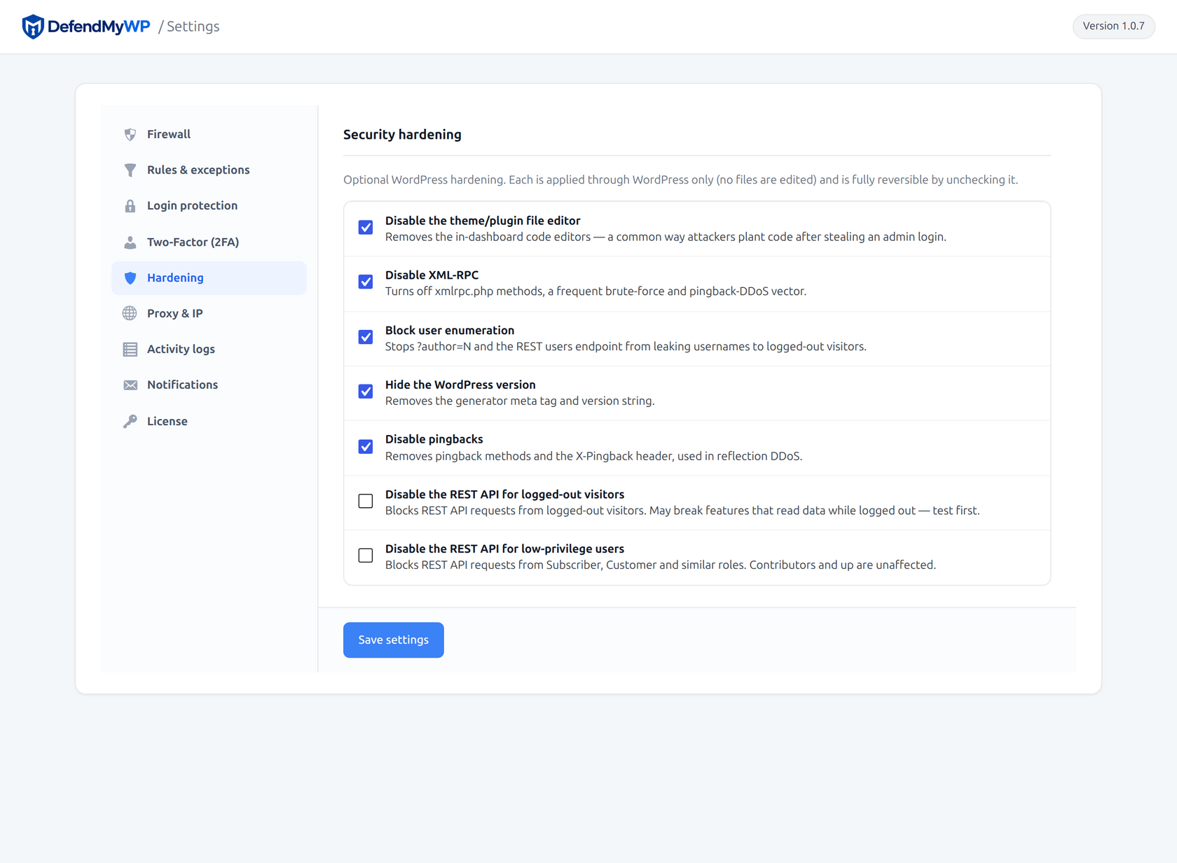Click the Firewall shield icon in sidebar
The image size is (1177, 863).
(x=130, y=134)
